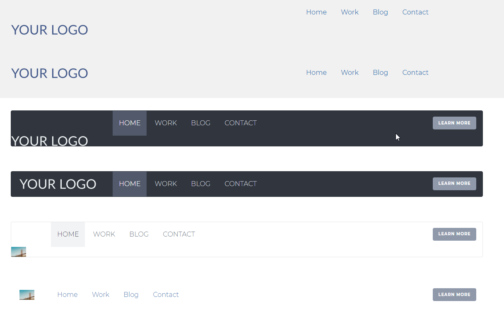
Task: Open Home link in the topmost navbar
Action: (x=316, y=12)
